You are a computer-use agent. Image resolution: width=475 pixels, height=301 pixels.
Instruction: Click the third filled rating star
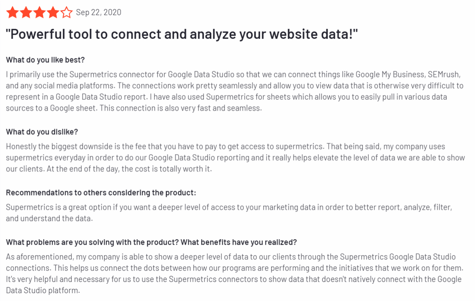pyautogui.click(x=39, y=13)
